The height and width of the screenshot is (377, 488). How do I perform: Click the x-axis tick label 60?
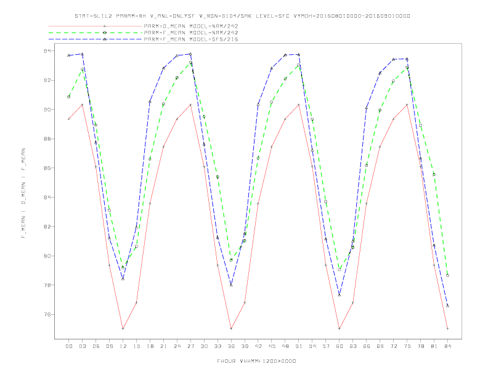(340, 346)
